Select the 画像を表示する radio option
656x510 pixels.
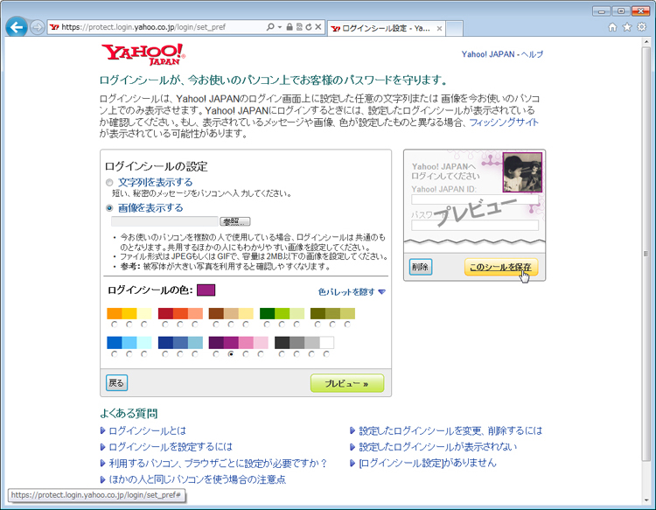(x=109, y=208)
